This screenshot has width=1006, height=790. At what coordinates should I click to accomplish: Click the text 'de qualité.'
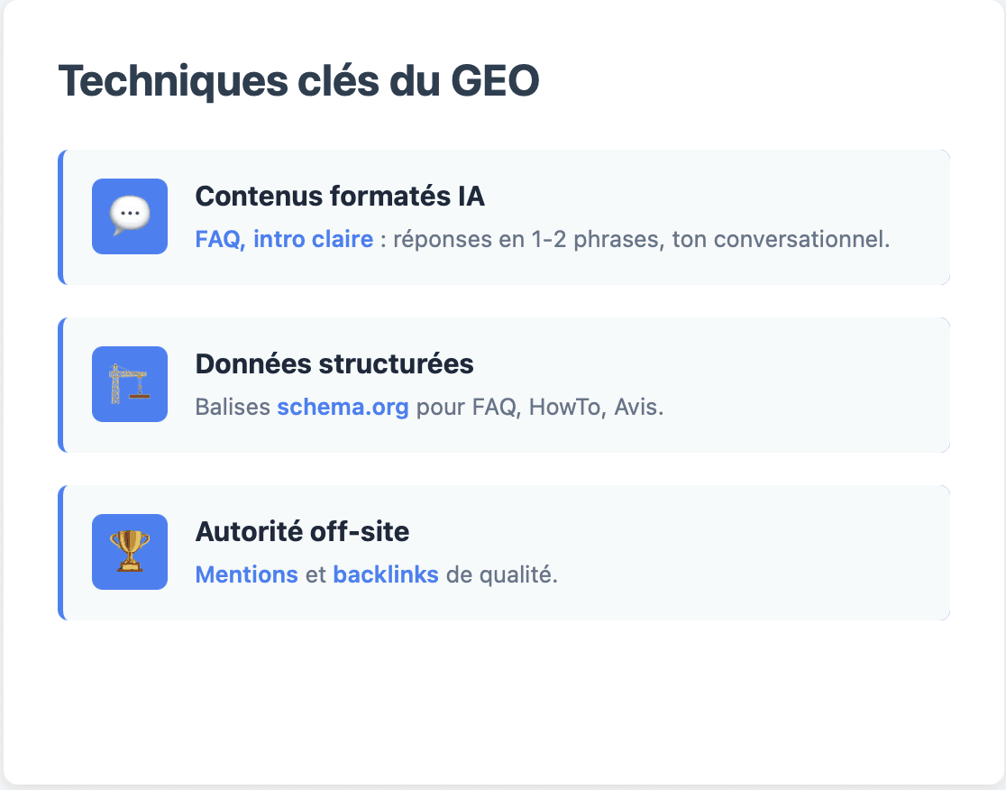click(x=502, y=575)
